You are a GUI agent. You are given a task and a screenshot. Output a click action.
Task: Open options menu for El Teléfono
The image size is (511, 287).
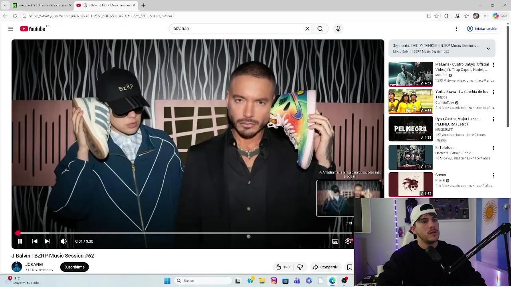493,148
